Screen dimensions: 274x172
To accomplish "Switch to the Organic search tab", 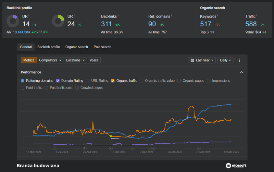I will tap(77, 47).
